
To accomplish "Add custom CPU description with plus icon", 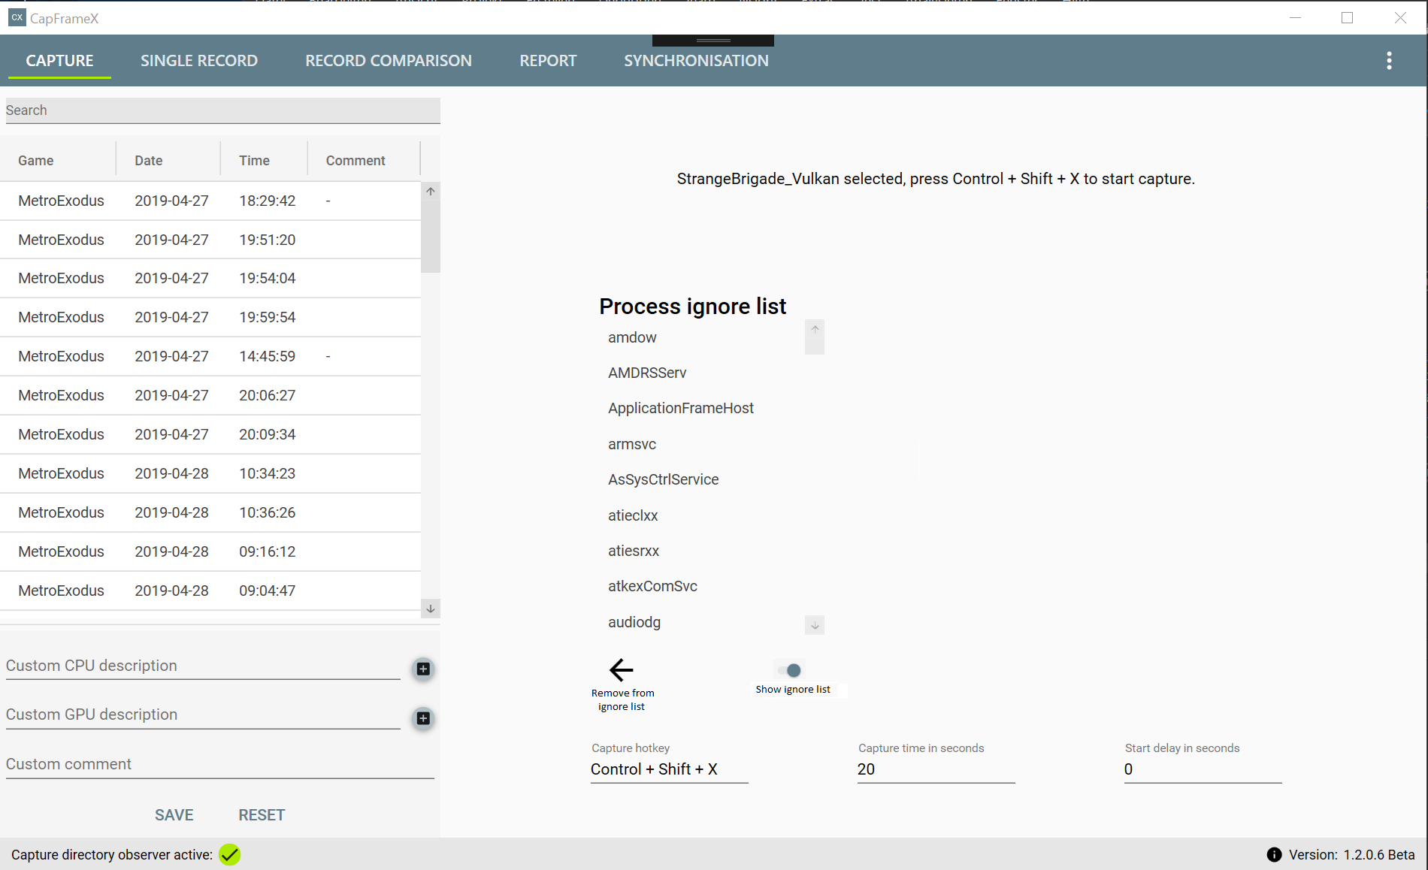I will point(423,669).
